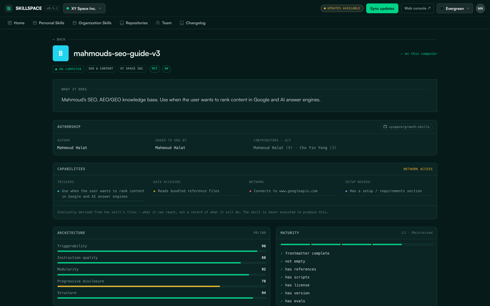Open the Web console link

tap(417, 8)
